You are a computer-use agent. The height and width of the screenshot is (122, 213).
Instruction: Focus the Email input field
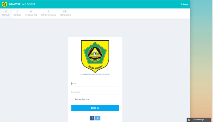pyautogui.click(x=95, y=84)
